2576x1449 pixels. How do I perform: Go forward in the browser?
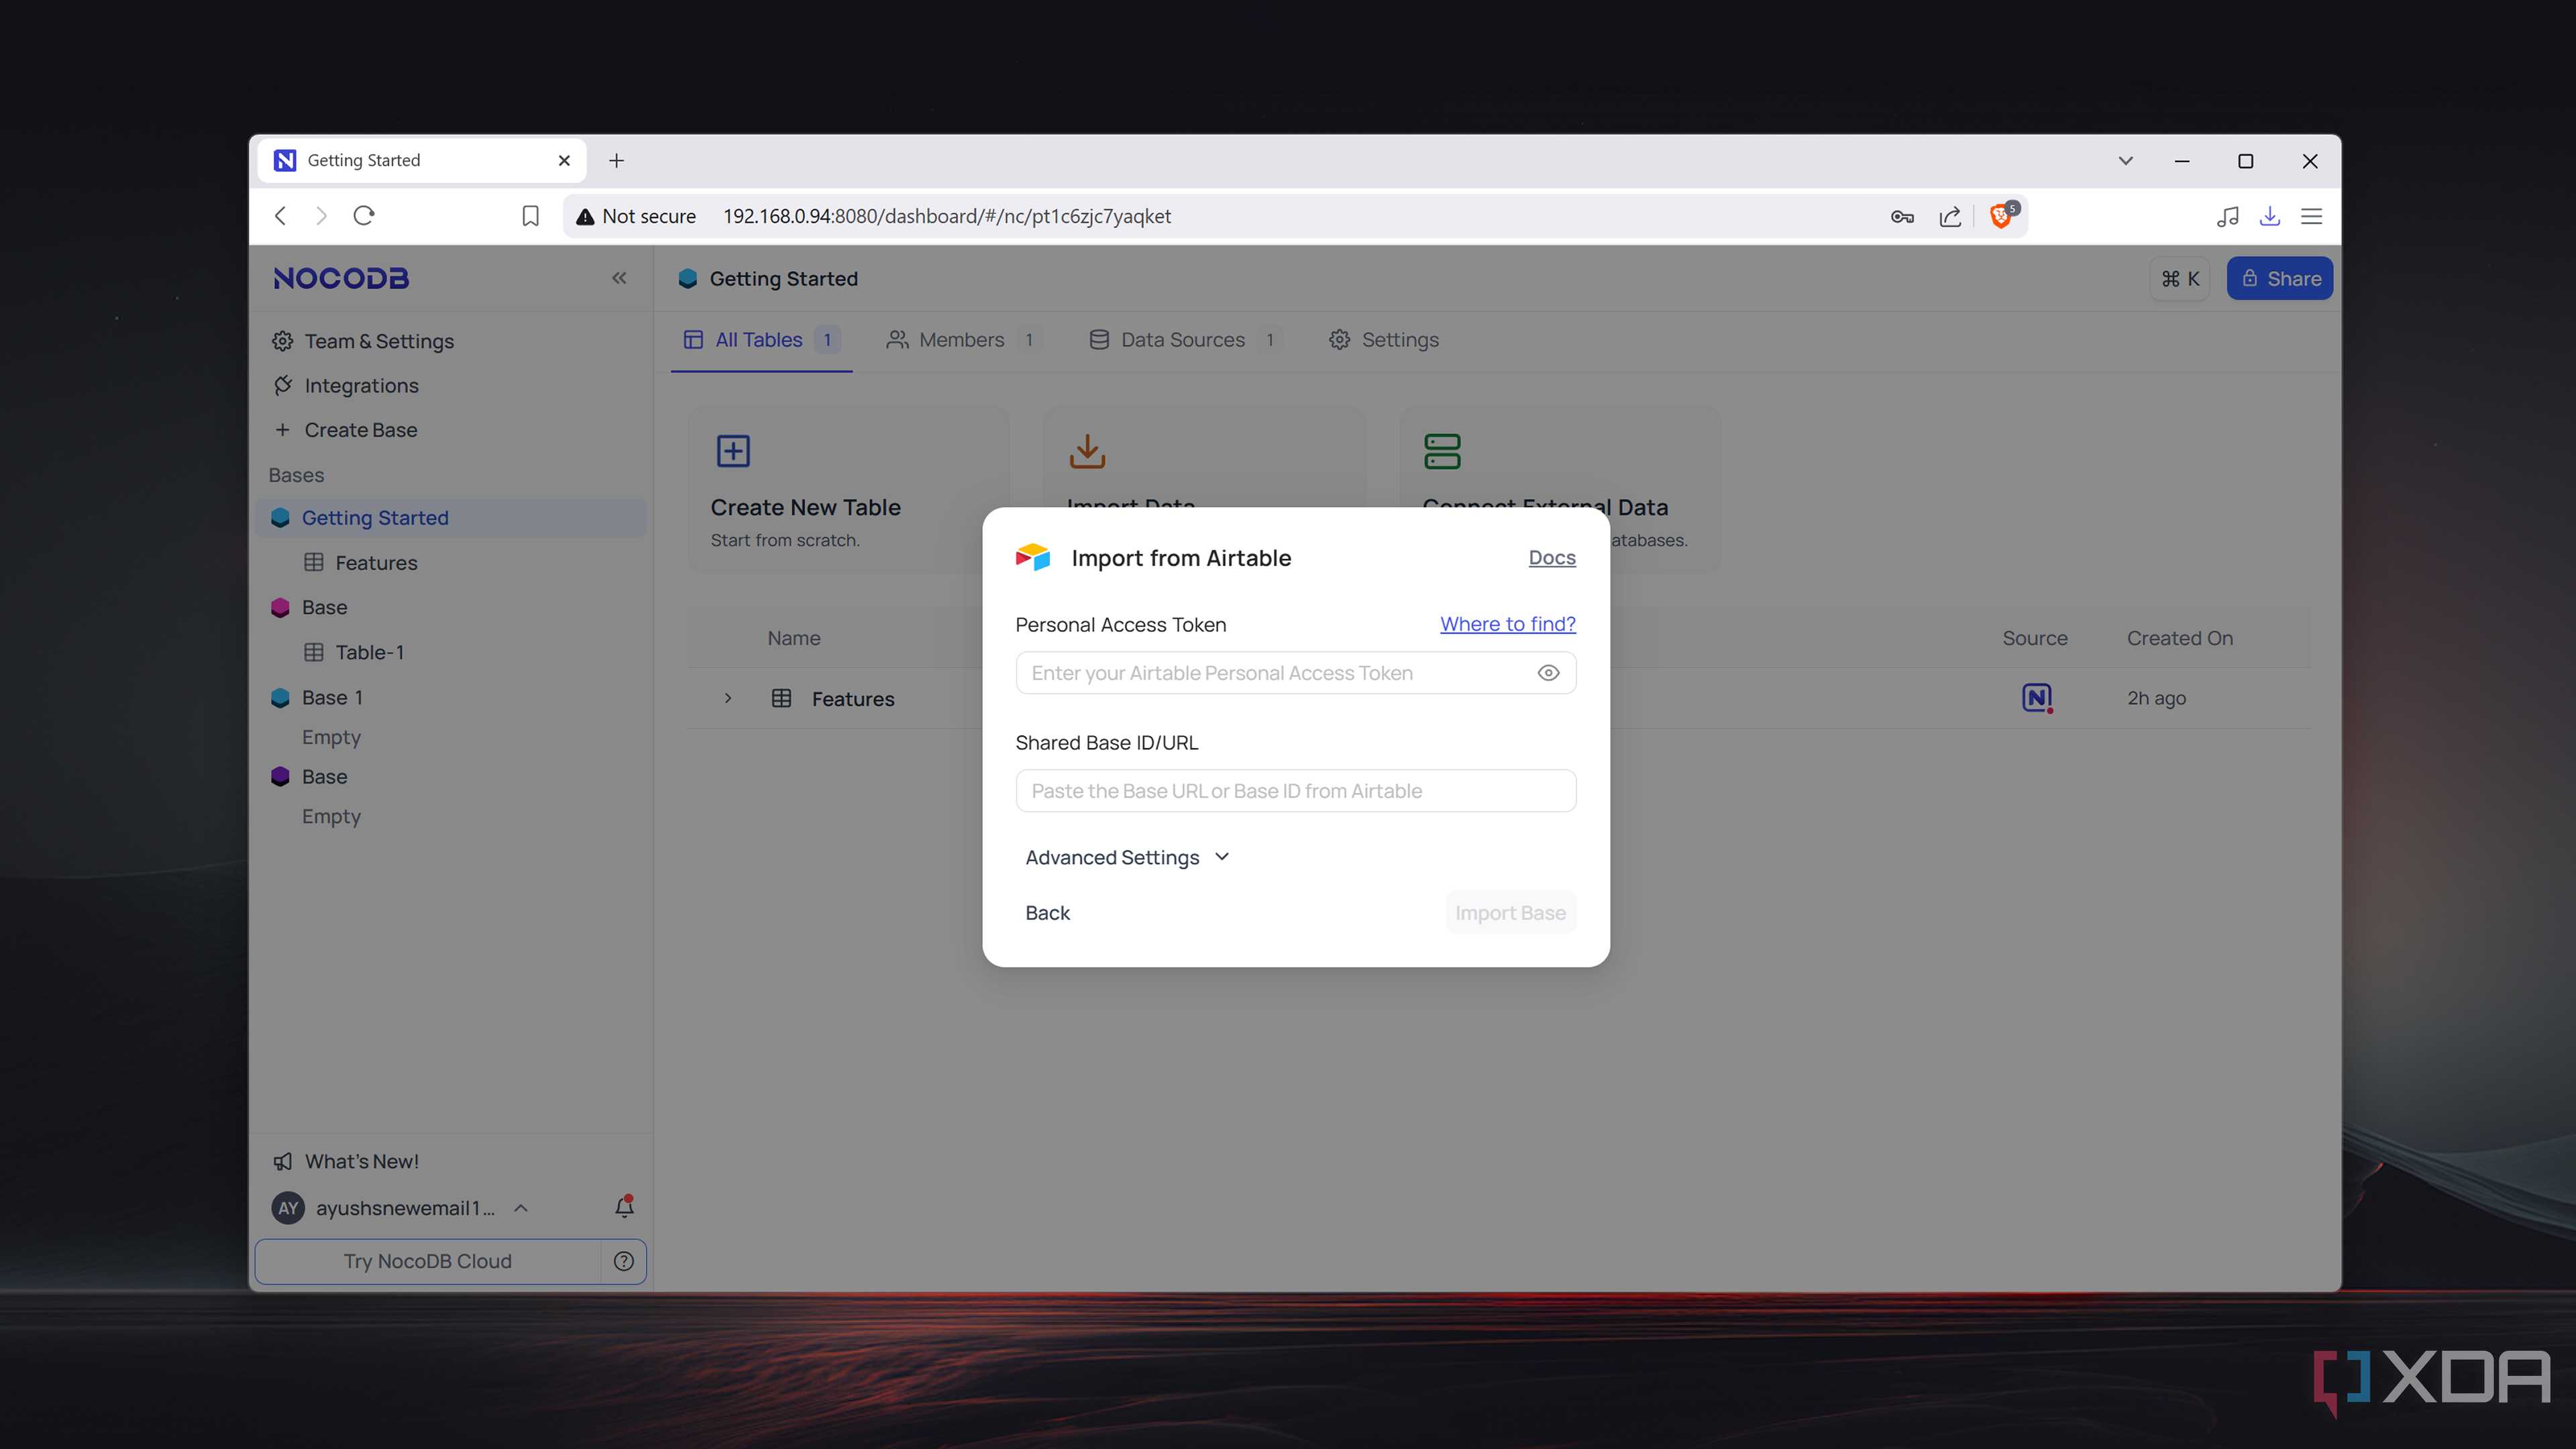(321, 216)
